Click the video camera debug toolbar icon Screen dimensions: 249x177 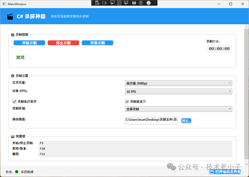[104, 3]
